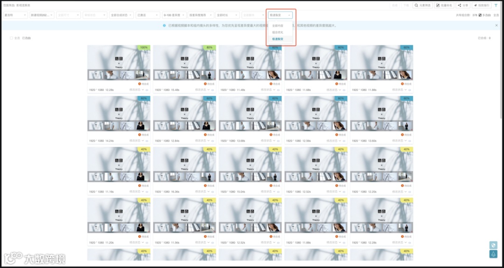Click the 元素筛选 search button
The width and height of the screenshot is (504, 268).
tap(422, 6)
